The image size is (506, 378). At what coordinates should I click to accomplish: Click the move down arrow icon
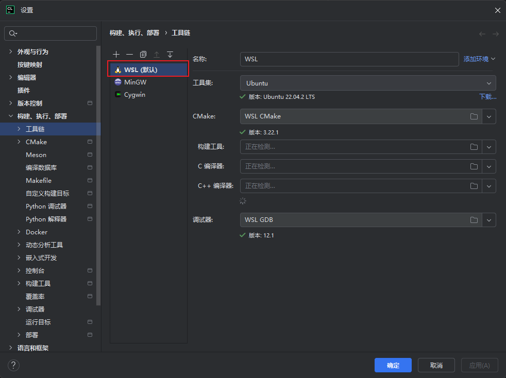coord(170,55)
